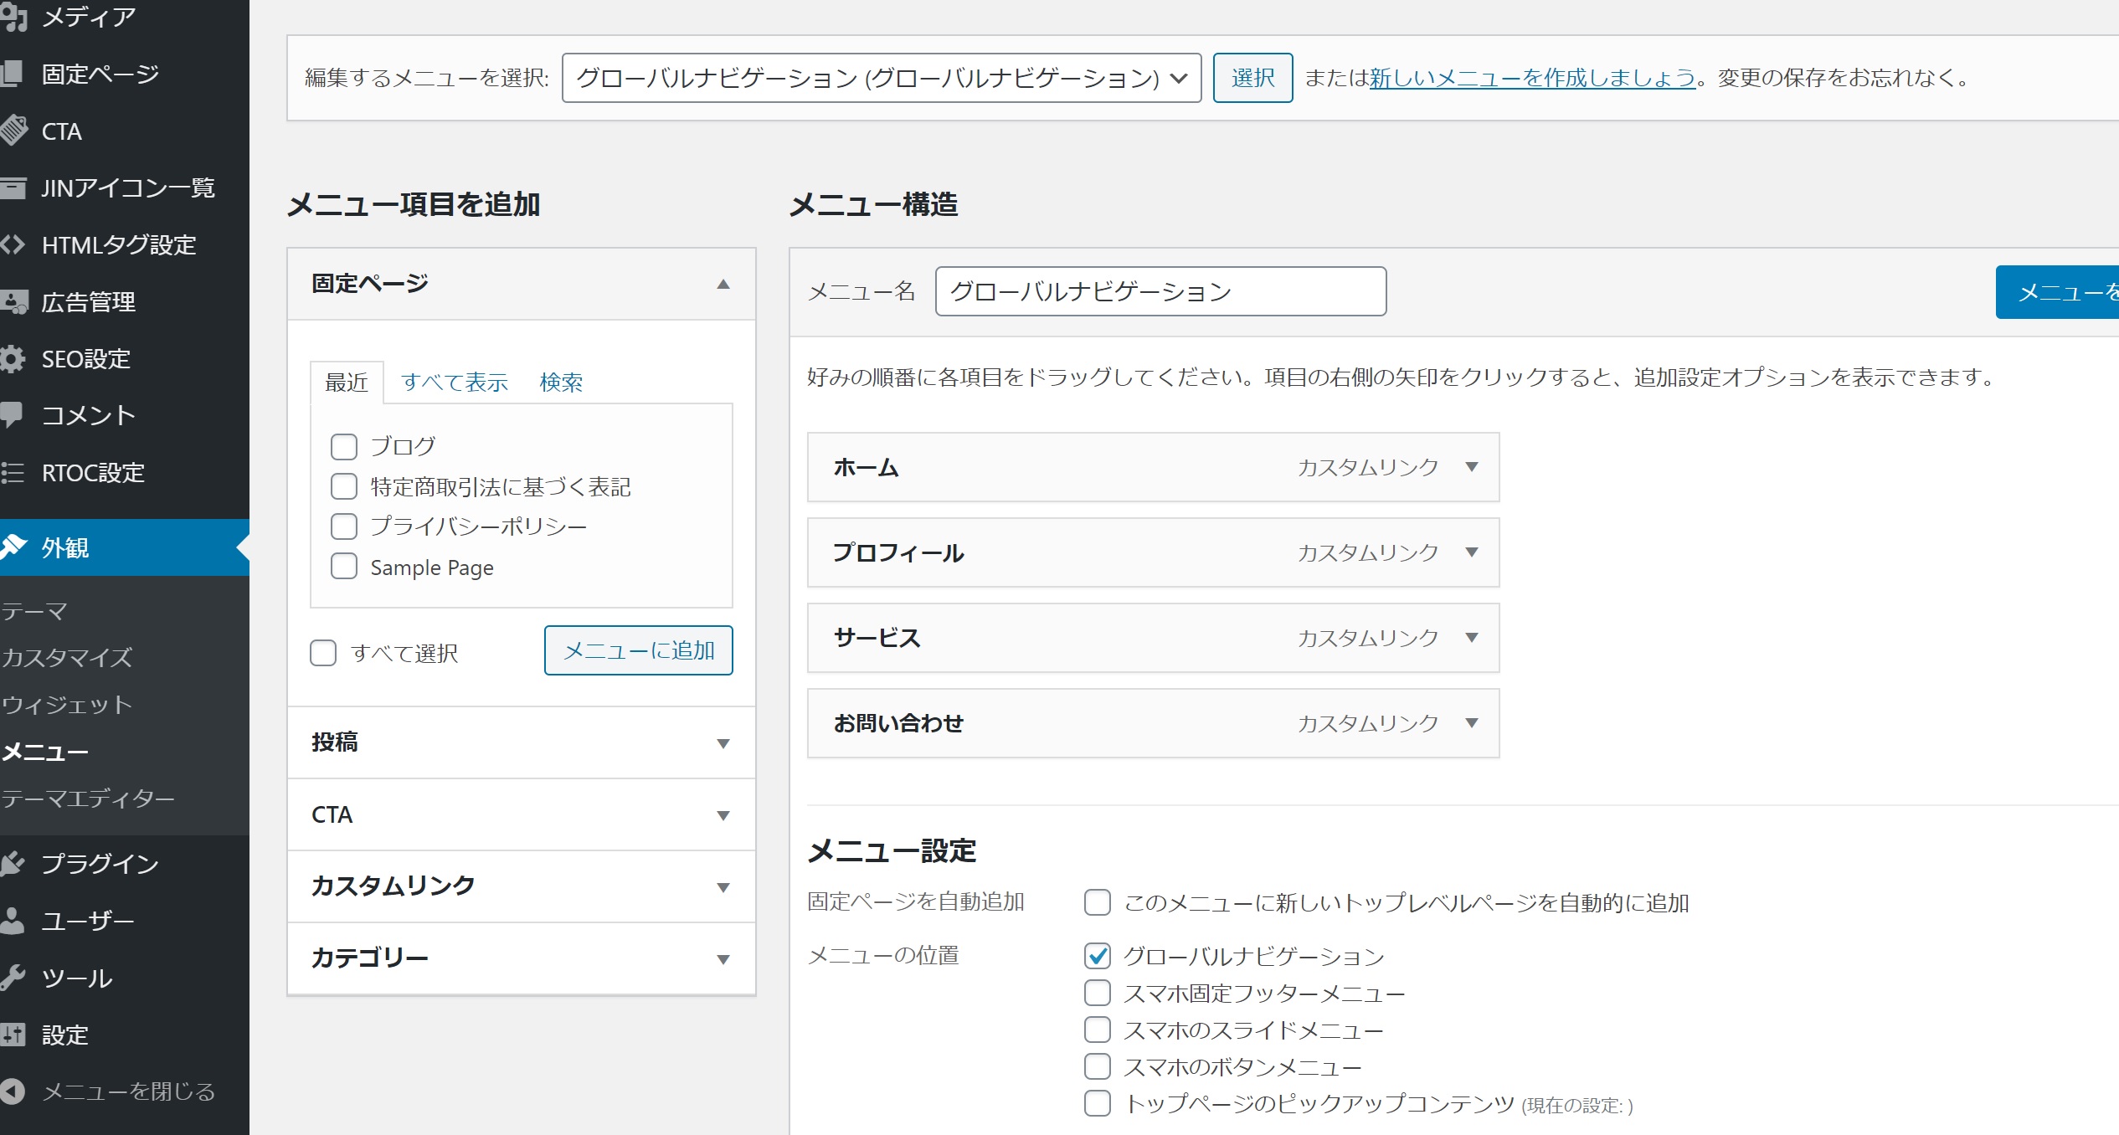Collapse the 固定ページ panel arrow
The height and width of the screenshot is (1135, 2119).
click(x=723, y=285)
